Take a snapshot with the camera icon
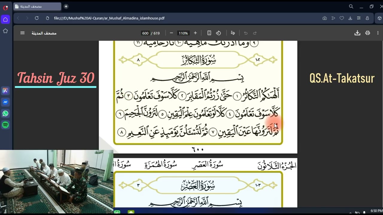 [x=325, y=18]
